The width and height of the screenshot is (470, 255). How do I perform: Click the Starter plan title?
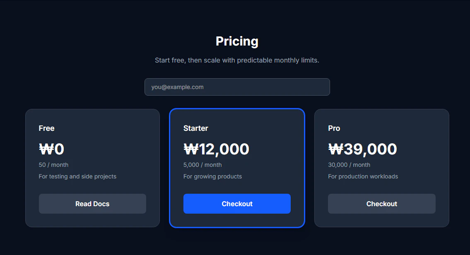[195, 128]
